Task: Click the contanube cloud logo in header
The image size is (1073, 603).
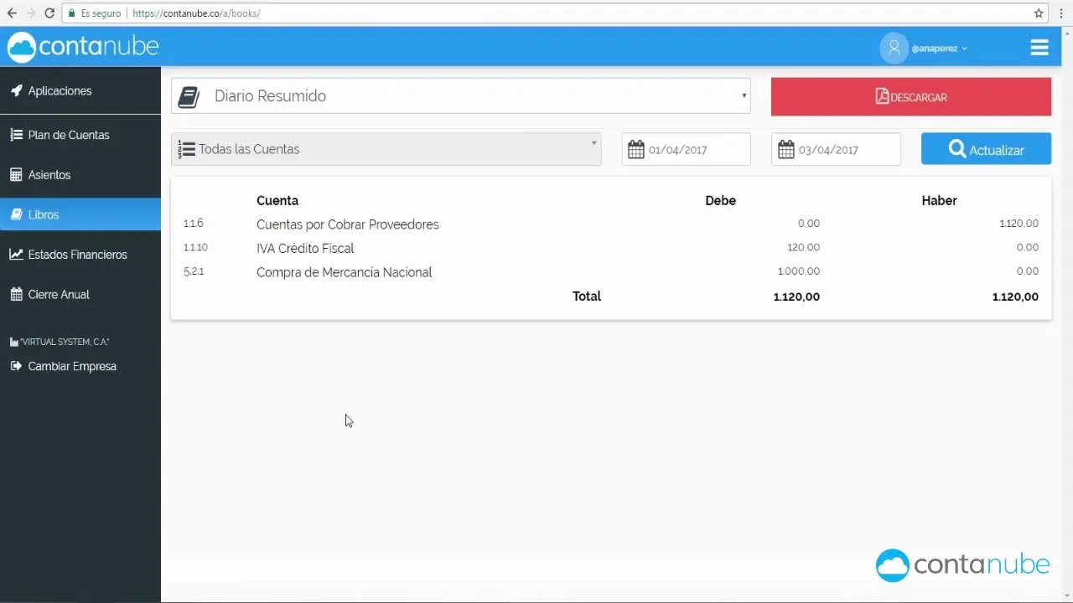Action: click(x=22, y=48)
